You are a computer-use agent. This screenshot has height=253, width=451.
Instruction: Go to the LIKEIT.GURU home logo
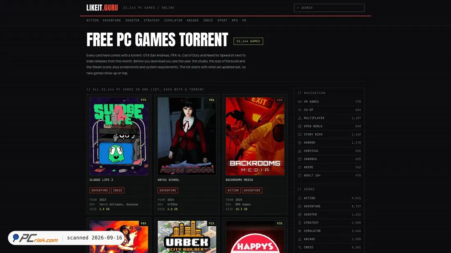(x=102, y=8)
